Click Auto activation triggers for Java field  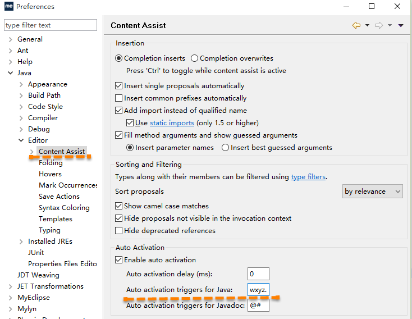tap(258, 290)
